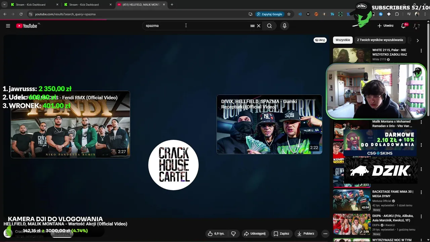This screenshot has height=242, width=430.
Task: Click the orange round extension icon
Action: coord(316,14)
